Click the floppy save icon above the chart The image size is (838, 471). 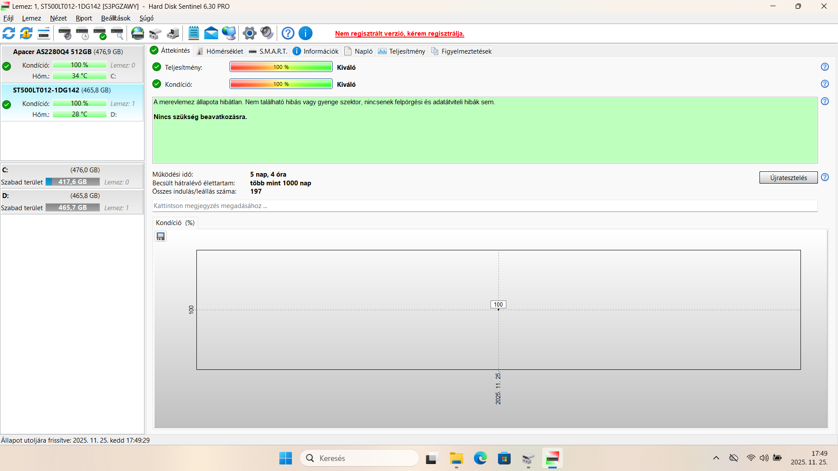(161, 236)
